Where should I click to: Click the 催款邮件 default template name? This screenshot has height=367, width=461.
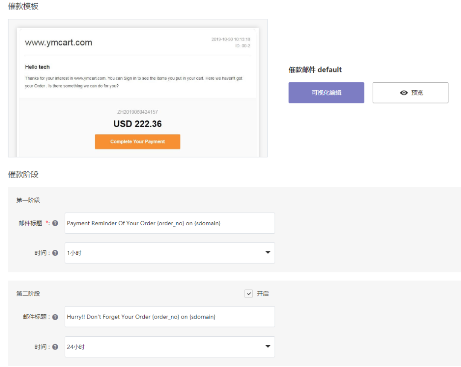pos(315,70)
